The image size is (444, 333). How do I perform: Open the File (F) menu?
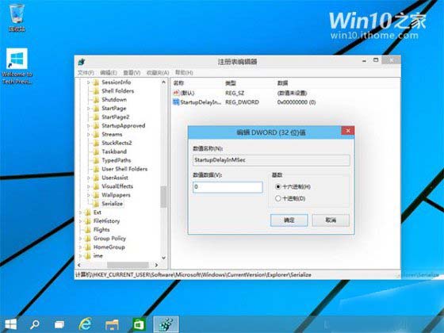point(86,73)
